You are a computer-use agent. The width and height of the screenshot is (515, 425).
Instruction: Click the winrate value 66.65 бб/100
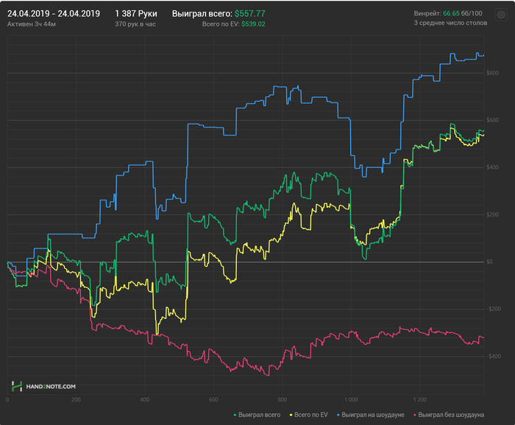(x=463, y=13)
